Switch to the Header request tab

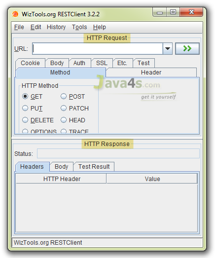151,73
